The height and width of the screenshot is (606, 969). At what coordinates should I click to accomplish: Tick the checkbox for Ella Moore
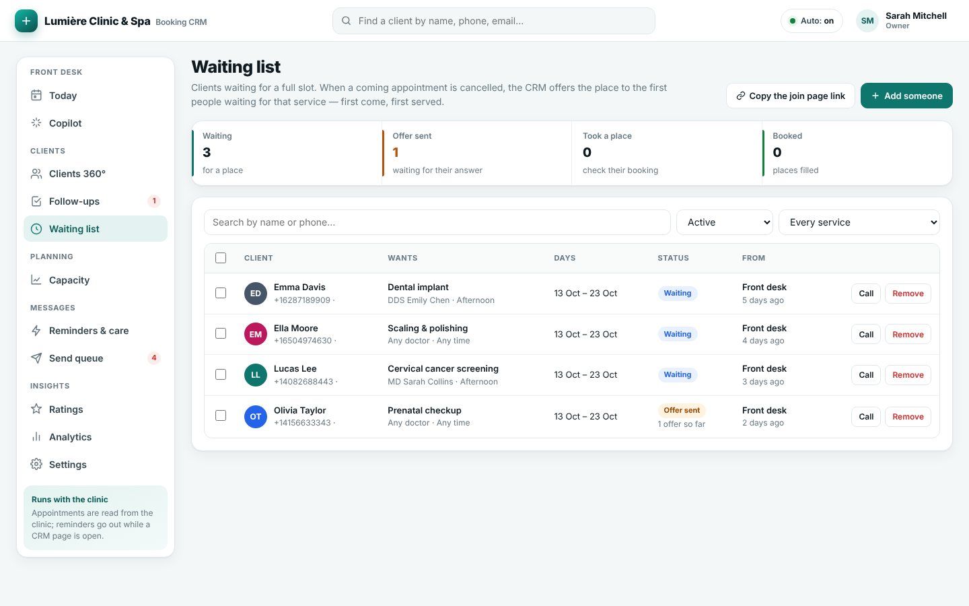pyautogui.click(x=221, y=333)
